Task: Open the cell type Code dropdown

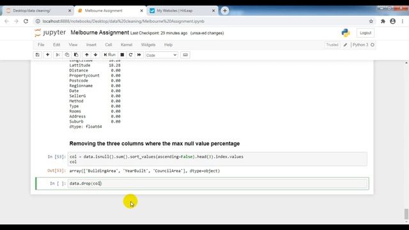Action: coord(161,55)
